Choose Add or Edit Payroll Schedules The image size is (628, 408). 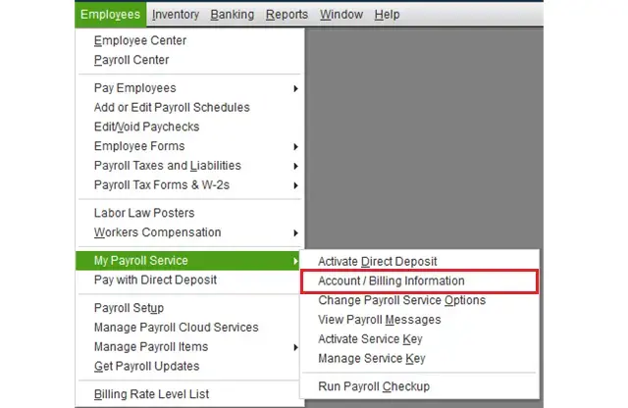pyautogui.click(x=172, y=107)
